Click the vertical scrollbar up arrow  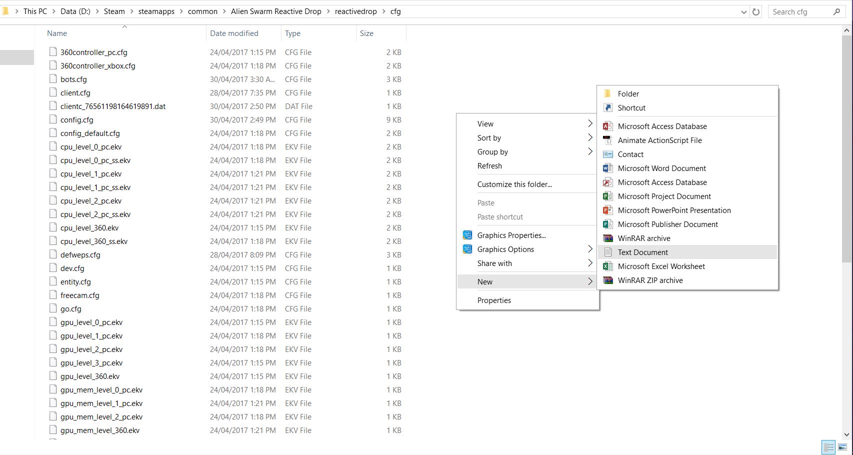pos(846,30)
